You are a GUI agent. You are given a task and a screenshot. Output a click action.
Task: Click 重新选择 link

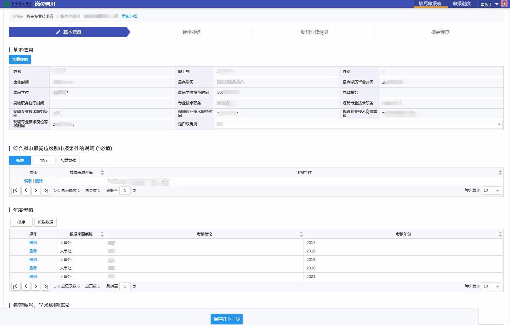(x=129, y=16)
